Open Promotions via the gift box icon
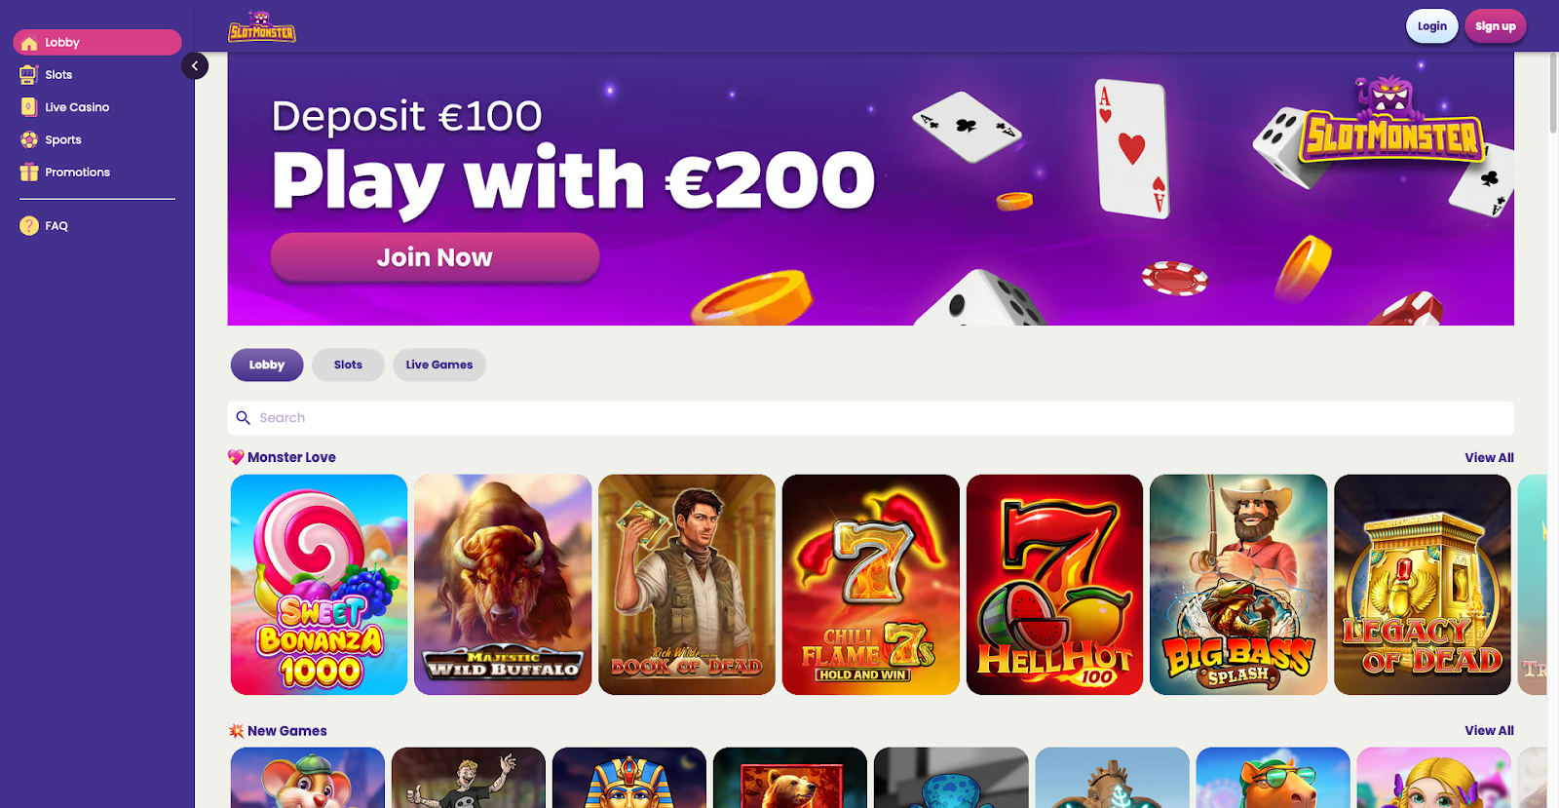Image resolution: width=1559 pixels, height=808 pixels. click(29, 173)
